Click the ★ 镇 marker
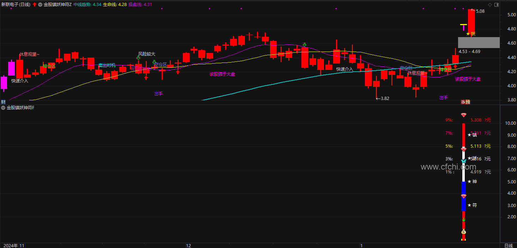Screen dimensions: 517x248 [x=472, y=135]
